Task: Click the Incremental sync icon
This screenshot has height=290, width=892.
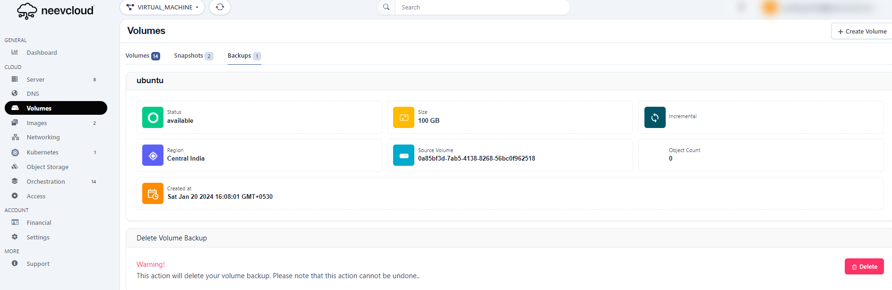Action: [655, 118]
